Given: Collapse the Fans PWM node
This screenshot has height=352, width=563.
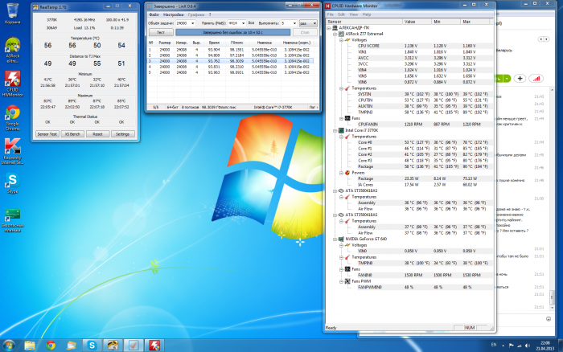Looking at the screenshot, I should pyautogui.click(x=341, y=281).
